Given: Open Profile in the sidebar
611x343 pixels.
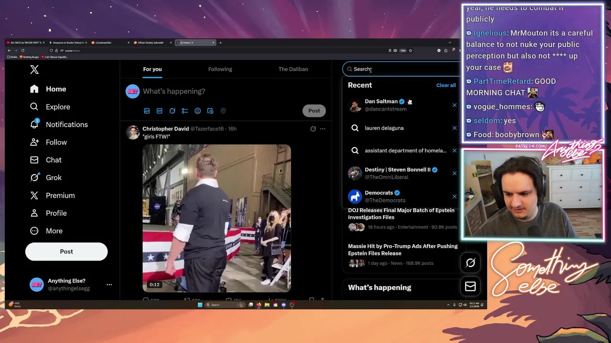Looking at the screenshot, I should [48, 213].
